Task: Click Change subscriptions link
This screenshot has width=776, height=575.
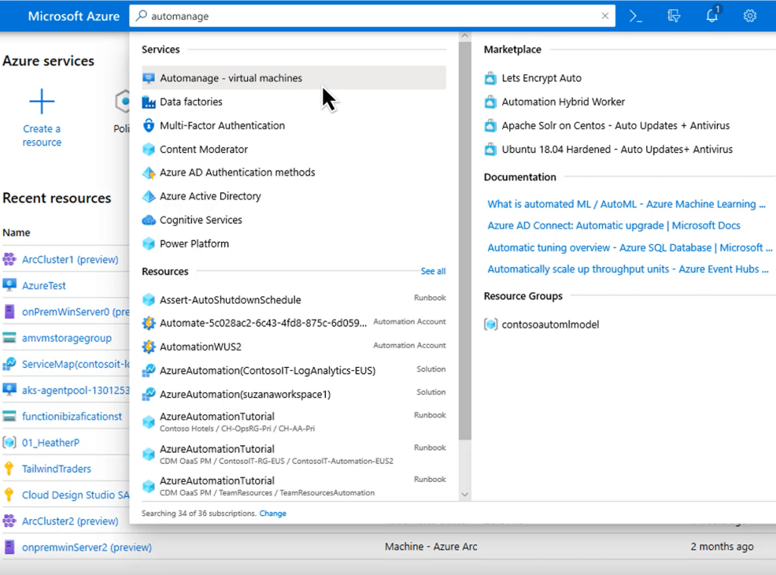Action: click(x=273, y=514)
